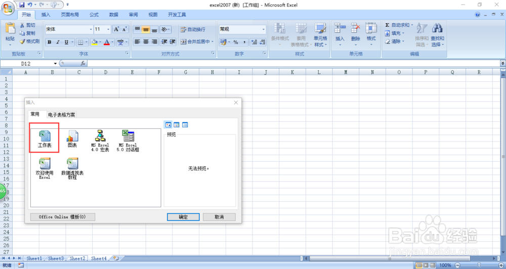This screenshot has width=506, height=269.
Task: Increase decimal places
Action: [254, 42]
